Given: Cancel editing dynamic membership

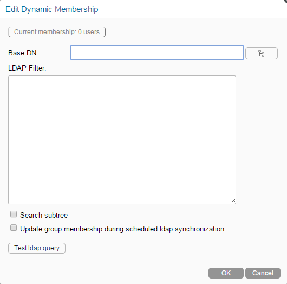Looking at the screenshot, I should pyautogui.click(x=263, y=273).
